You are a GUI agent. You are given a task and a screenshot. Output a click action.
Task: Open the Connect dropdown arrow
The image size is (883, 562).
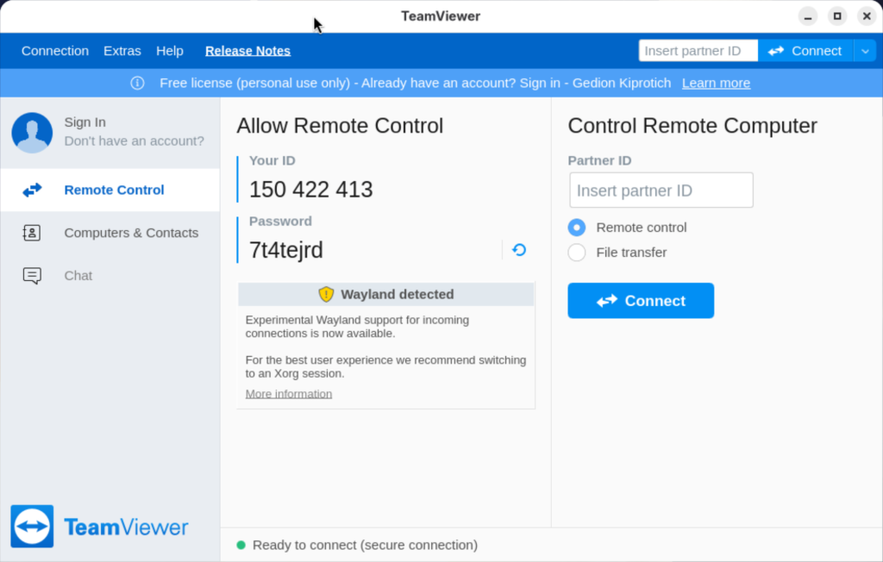point(865,51)
